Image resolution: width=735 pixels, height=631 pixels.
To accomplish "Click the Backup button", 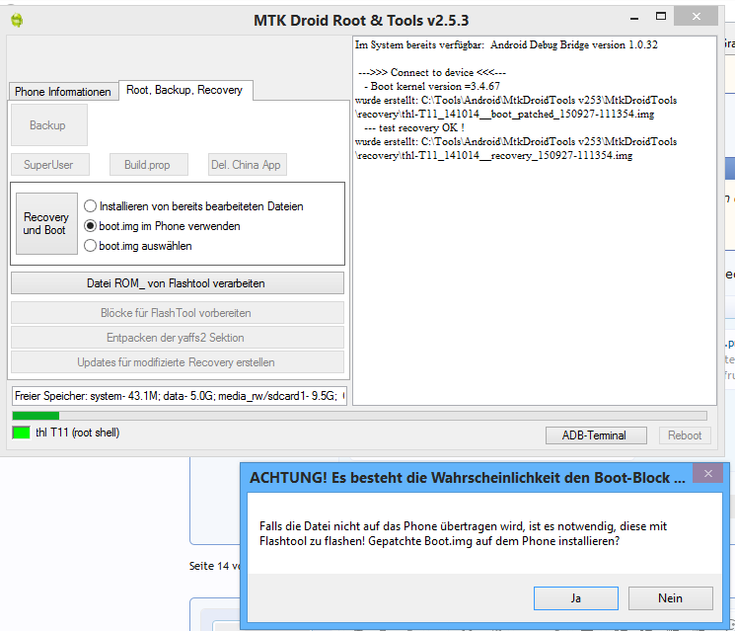I will pos(48,125).
